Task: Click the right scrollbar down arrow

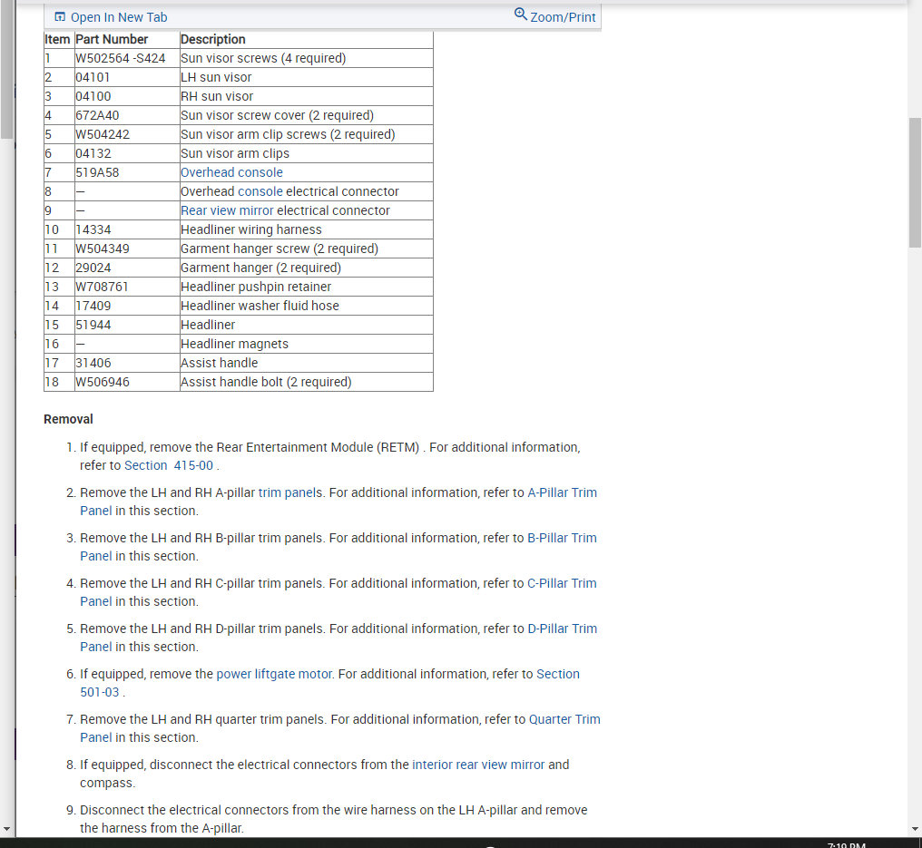Action: 915,829
